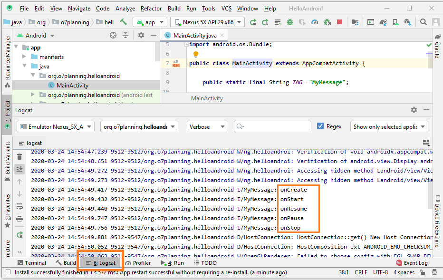
Task: Click the o7planning breadcrumb folder
Action: [x=71, y=22]
